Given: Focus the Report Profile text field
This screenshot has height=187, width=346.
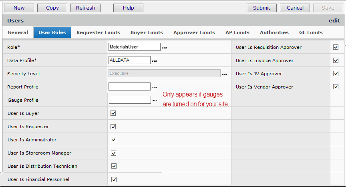Looking at the screenshot, I should coord(129,87).
